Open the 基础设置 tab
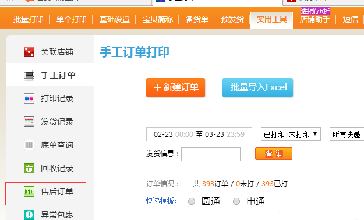Image resolution: width=364 pixels, height=220 pixels. coord(115,19)
